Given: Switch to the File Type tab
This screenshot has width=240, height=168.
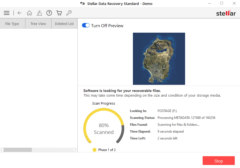Looking at the screenshot, I should (12, 24).
